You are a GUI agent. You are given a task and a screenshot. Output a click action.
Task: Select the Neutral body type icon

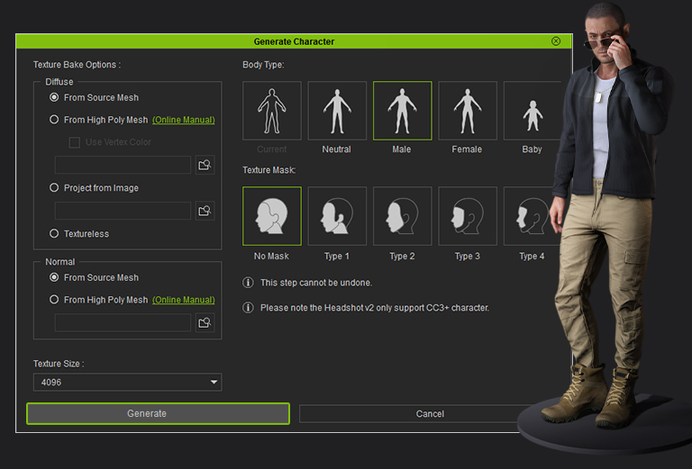337,111
